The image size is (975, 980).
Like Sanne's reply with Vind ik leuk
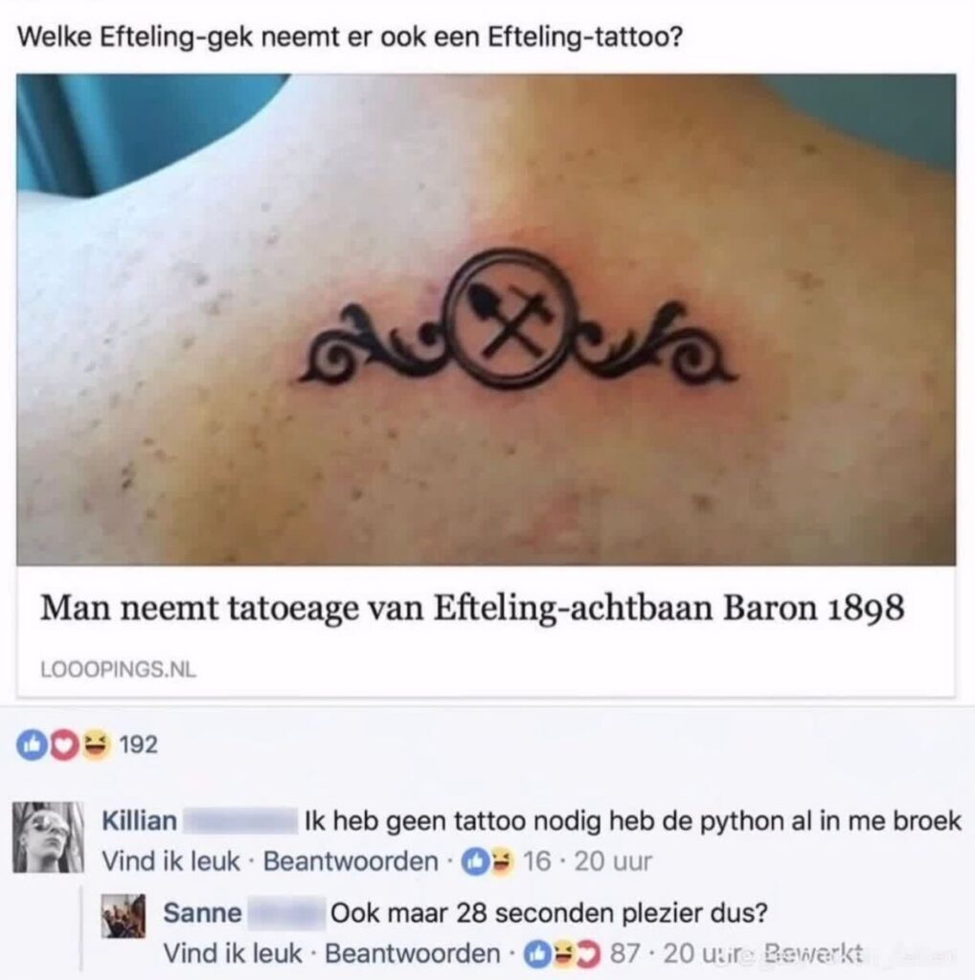[x=232, y=953]
